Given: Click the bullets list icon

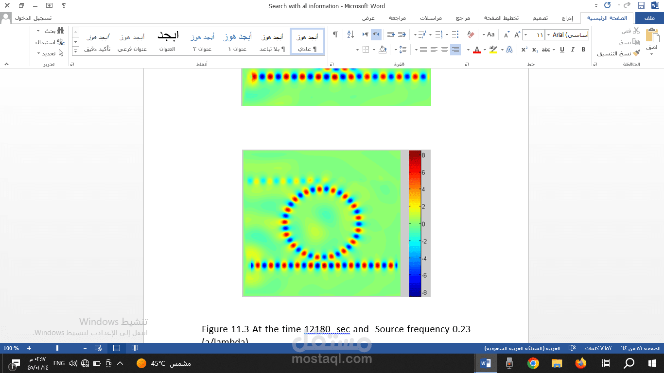Looking at the screenshot, I should coord(455,34).
